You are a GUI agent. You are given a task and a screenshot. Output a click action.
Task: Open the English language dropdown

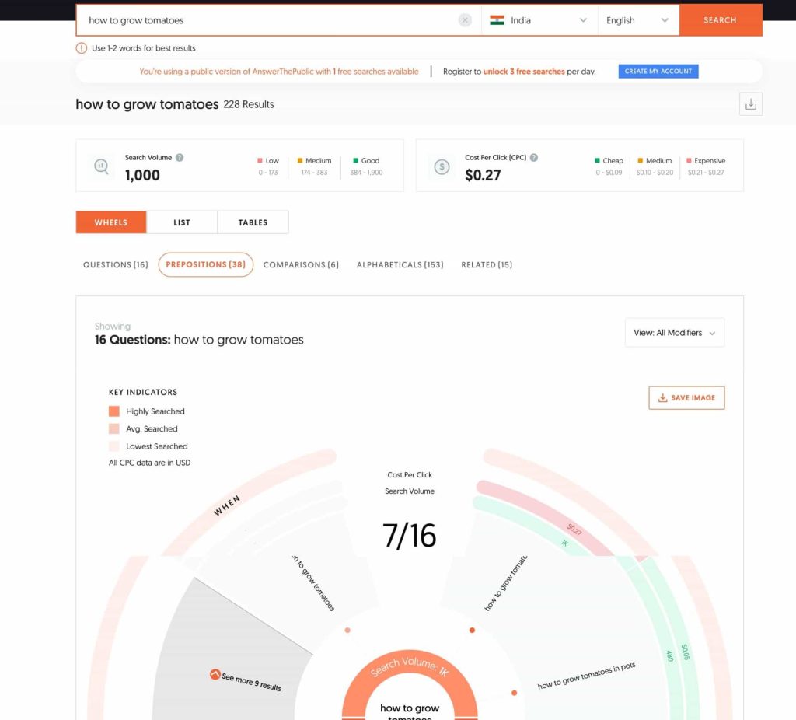[638, 20]
